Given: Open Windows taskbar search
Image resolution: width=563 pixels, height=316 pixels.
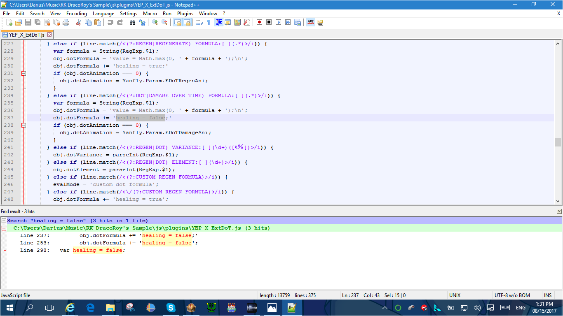Looking at the screenshot, I should [30, 308].
